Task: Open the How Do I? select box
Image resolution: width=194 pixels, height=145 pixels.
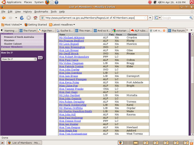Action: tap(19, 59)
